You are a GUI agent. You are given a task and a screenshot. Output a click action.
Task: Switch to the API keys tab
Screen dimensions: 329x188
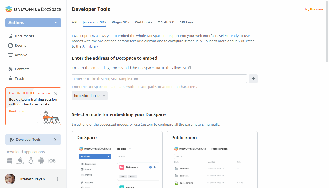pyautogui.click(x=186, y=22)
